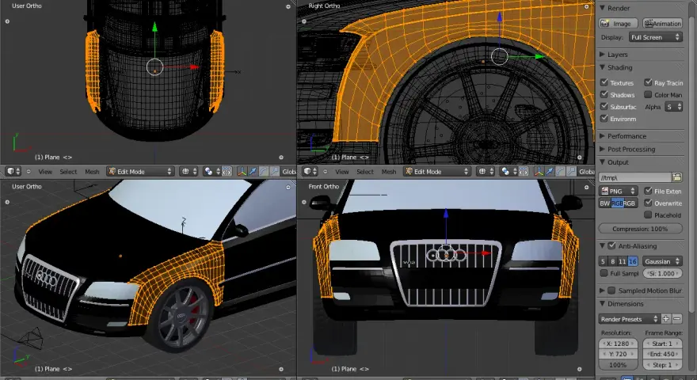Toggle Anti-Aliasing panel checkbox
This screenshot has height=380, width=697.
point(611,245)
